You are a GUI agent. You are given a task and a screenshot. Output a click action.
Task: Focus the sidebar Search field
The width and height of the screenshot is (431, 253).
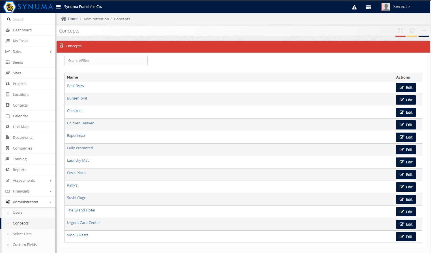33,19
